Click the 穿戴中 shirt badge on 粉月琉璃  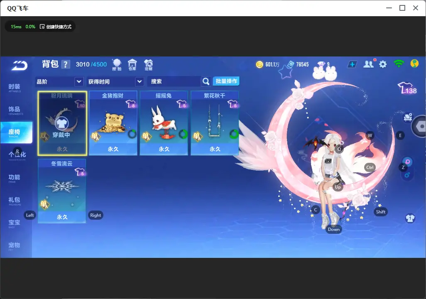click(62, 123)
